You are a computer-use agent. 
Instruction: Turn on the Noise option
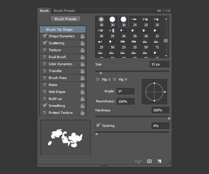(x=45, y=85)
